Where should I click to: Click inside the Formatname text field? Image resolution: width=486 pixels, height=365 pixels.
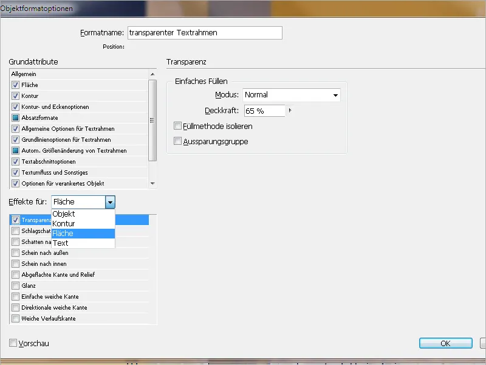204,33
